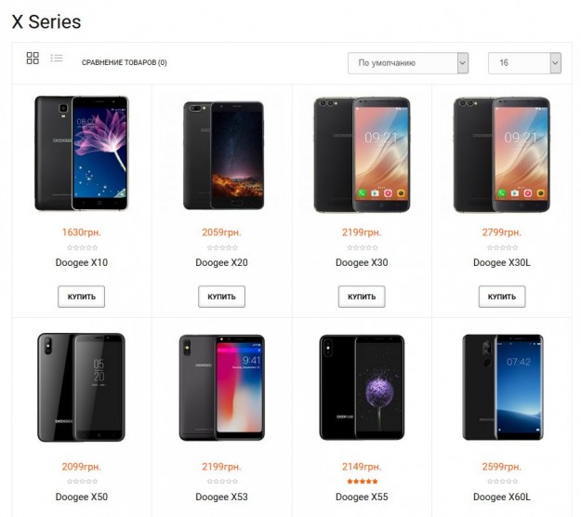Click the star rating under Doogee X30L

tap(502, 247)
